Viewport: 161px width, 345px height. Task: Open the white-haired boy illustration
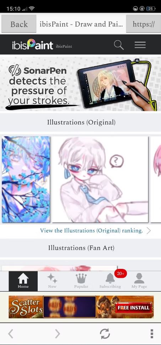point(100,179)
